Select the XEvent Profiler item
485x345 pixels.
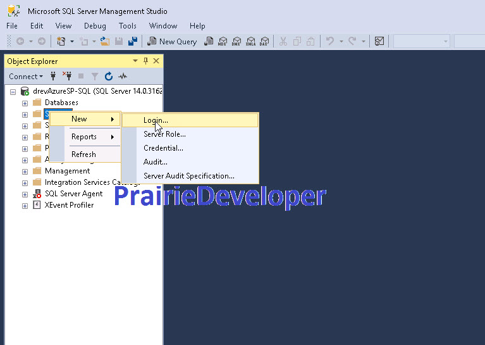click(x=69, y=205)
